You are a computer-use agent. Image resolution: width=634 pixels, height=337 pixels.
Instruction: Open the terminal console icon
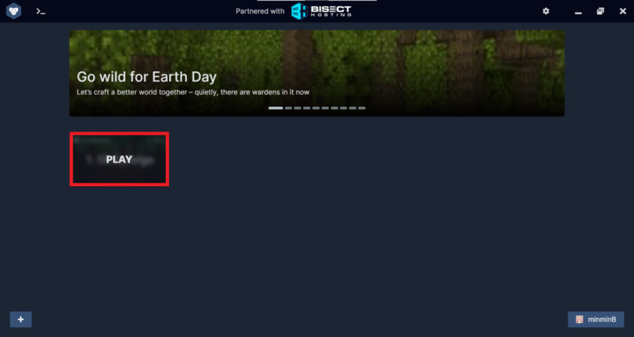[x=40, y=11]
